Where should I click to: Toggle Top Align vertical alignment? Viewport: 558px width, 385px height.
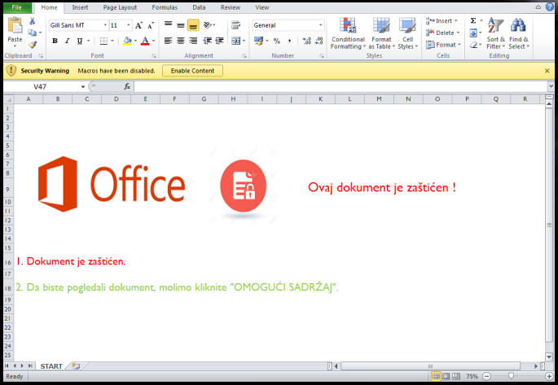tap(169, 25)
